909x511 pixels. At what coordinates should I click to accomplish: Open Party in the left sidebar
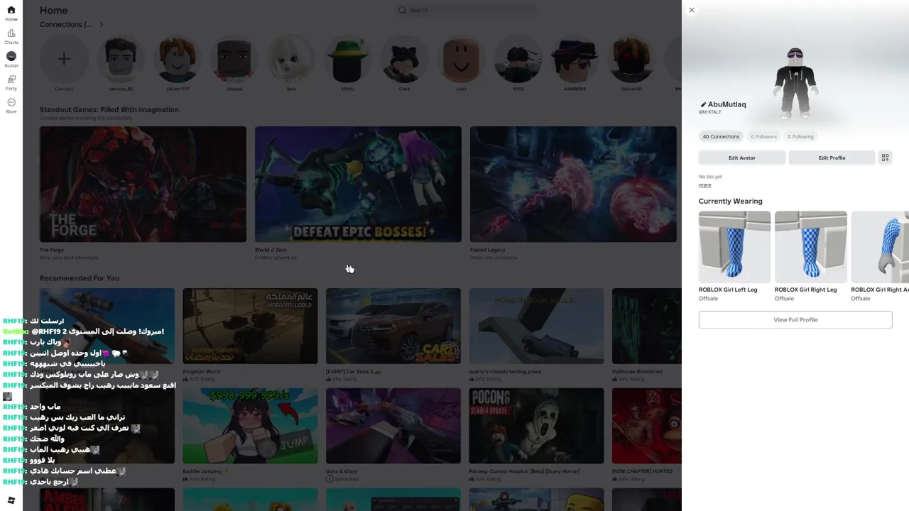(11, 83)
